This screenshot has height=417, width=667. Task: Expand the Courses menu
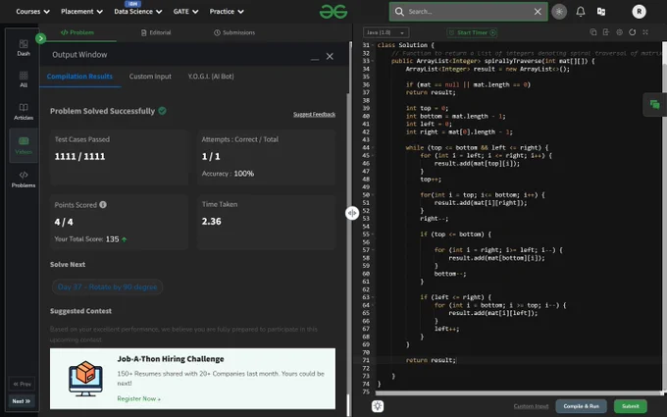coord(32,12)
